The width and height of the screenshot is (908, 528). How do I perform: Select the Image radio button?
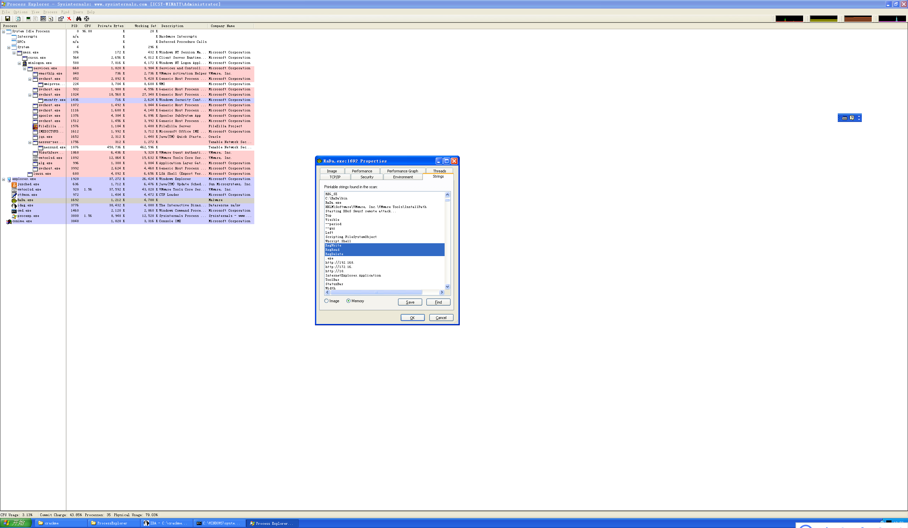pos(327,301)
